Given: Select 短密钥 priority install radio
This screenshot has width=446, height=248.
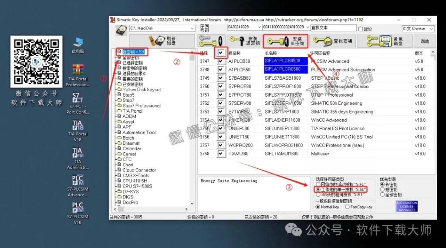Looking at the screenshot, I should click(x=382, y=189).
